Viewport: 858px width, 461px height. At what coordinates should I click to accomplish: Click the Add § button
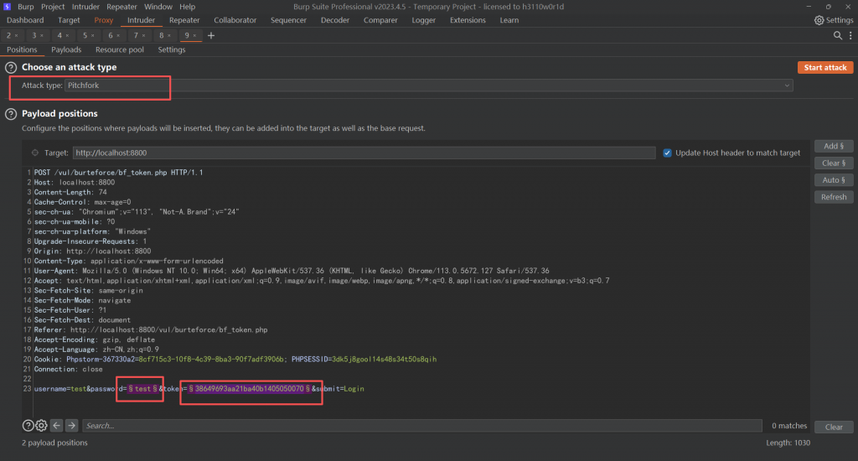(833, 146)
